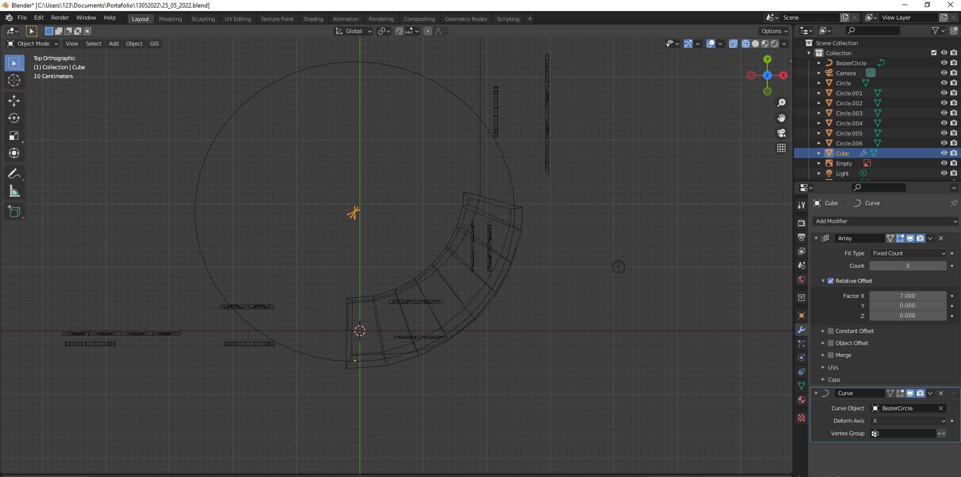Click the Count value field
Image resolution: width=961 pixels, height=477 pixels.
coord(908,266)
